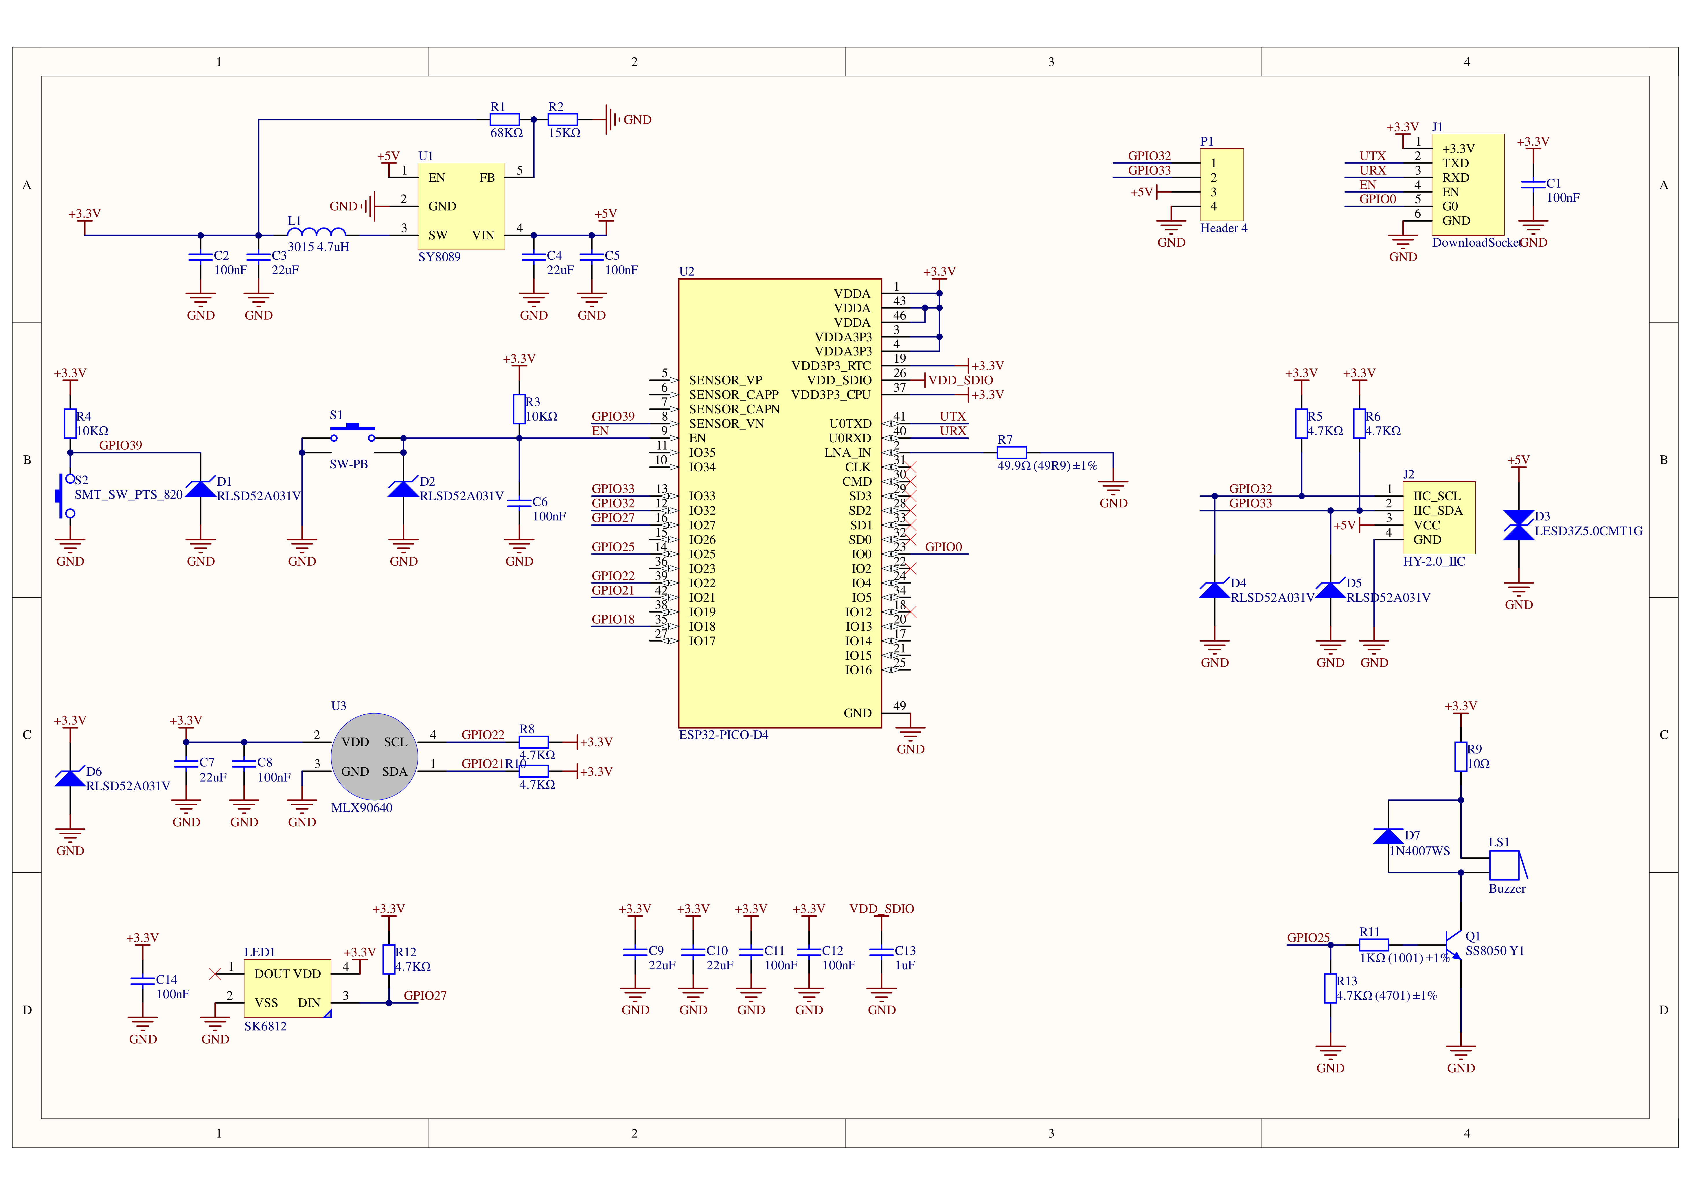Select the C4 22uF capacitor symbol

tap(534, 257)
